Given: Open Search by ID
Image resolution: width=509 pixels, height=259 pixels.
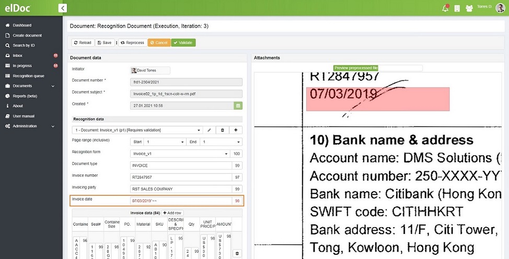Looking at the screenshot, I should click(x=24, y=45).
